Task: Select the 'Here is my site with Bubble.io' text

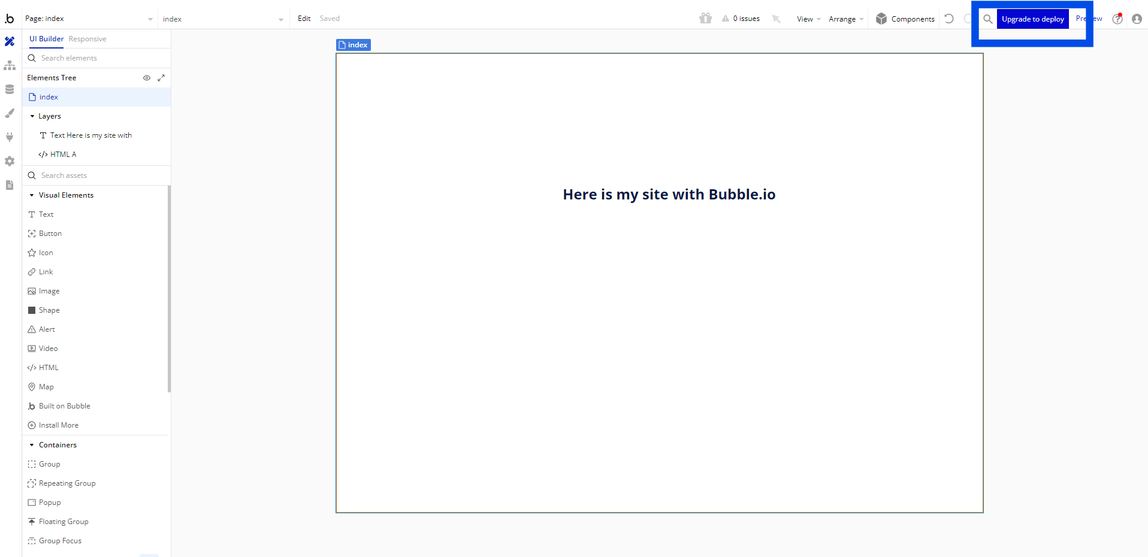Action: tap(669, 195)
